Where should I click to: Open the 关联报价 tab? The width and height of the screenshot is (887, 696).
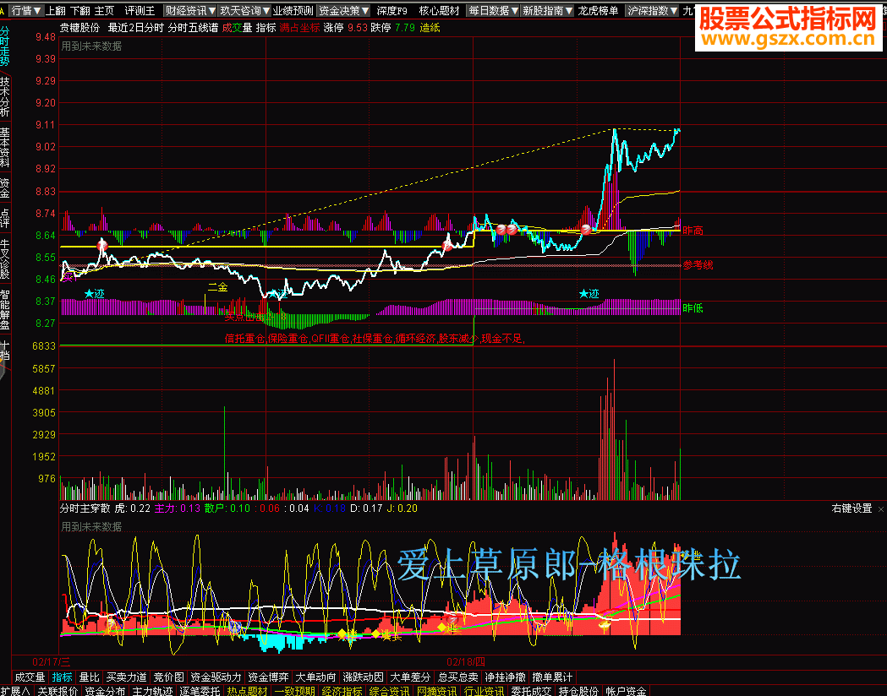[57, 690]
